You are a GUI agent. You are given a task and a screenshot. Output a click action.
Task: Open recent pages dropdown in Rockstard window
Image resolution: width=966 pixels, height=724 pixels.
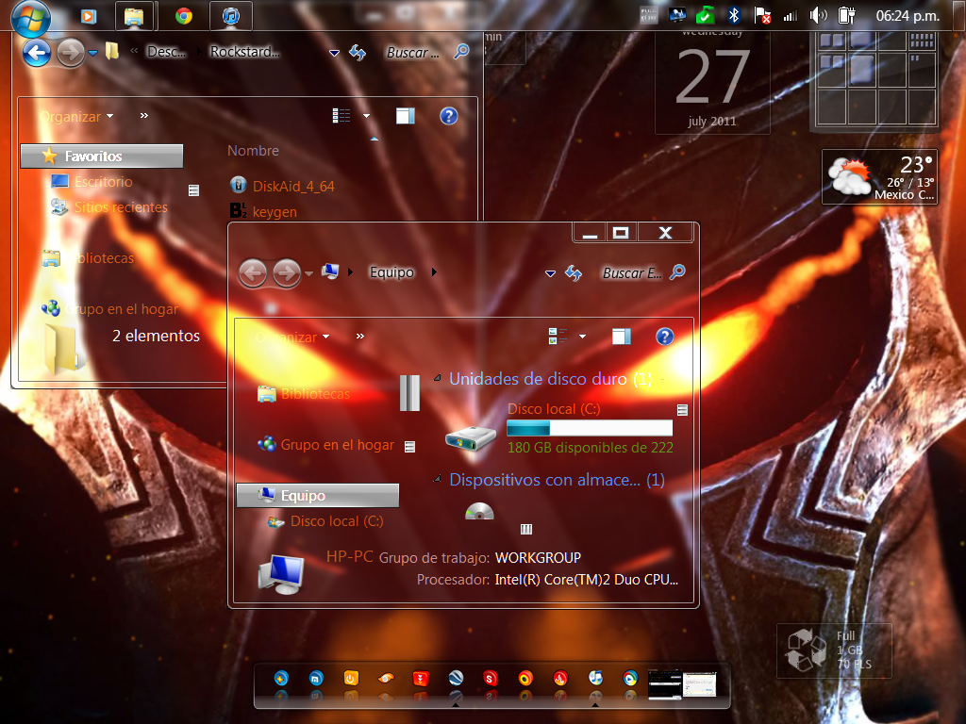pos(93,54)
